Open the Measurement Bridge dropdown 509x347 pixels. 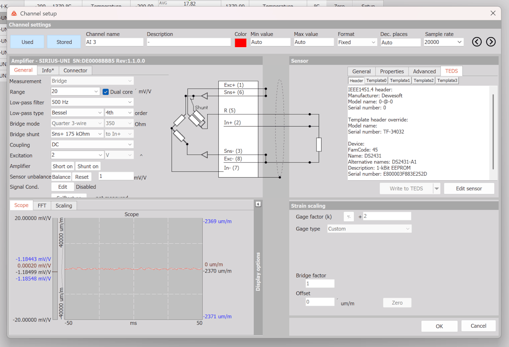point(130,81)
